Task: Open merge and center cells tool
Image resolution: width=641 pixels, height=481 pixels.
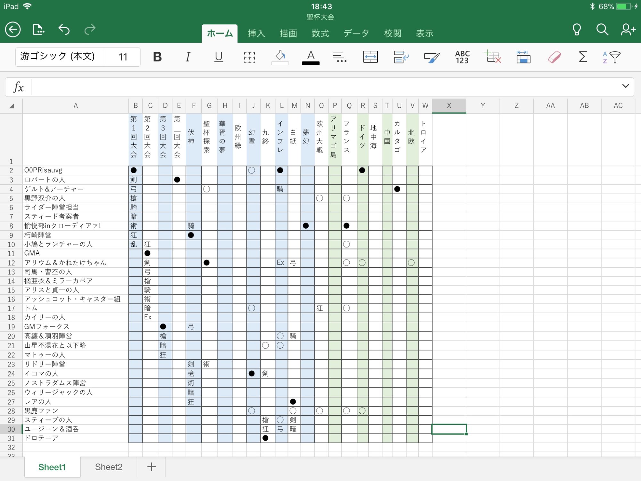Action: click(x=370, y=57)
